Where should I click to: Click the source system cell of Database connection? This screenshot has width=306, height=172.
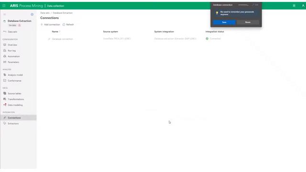click(117, 39)
